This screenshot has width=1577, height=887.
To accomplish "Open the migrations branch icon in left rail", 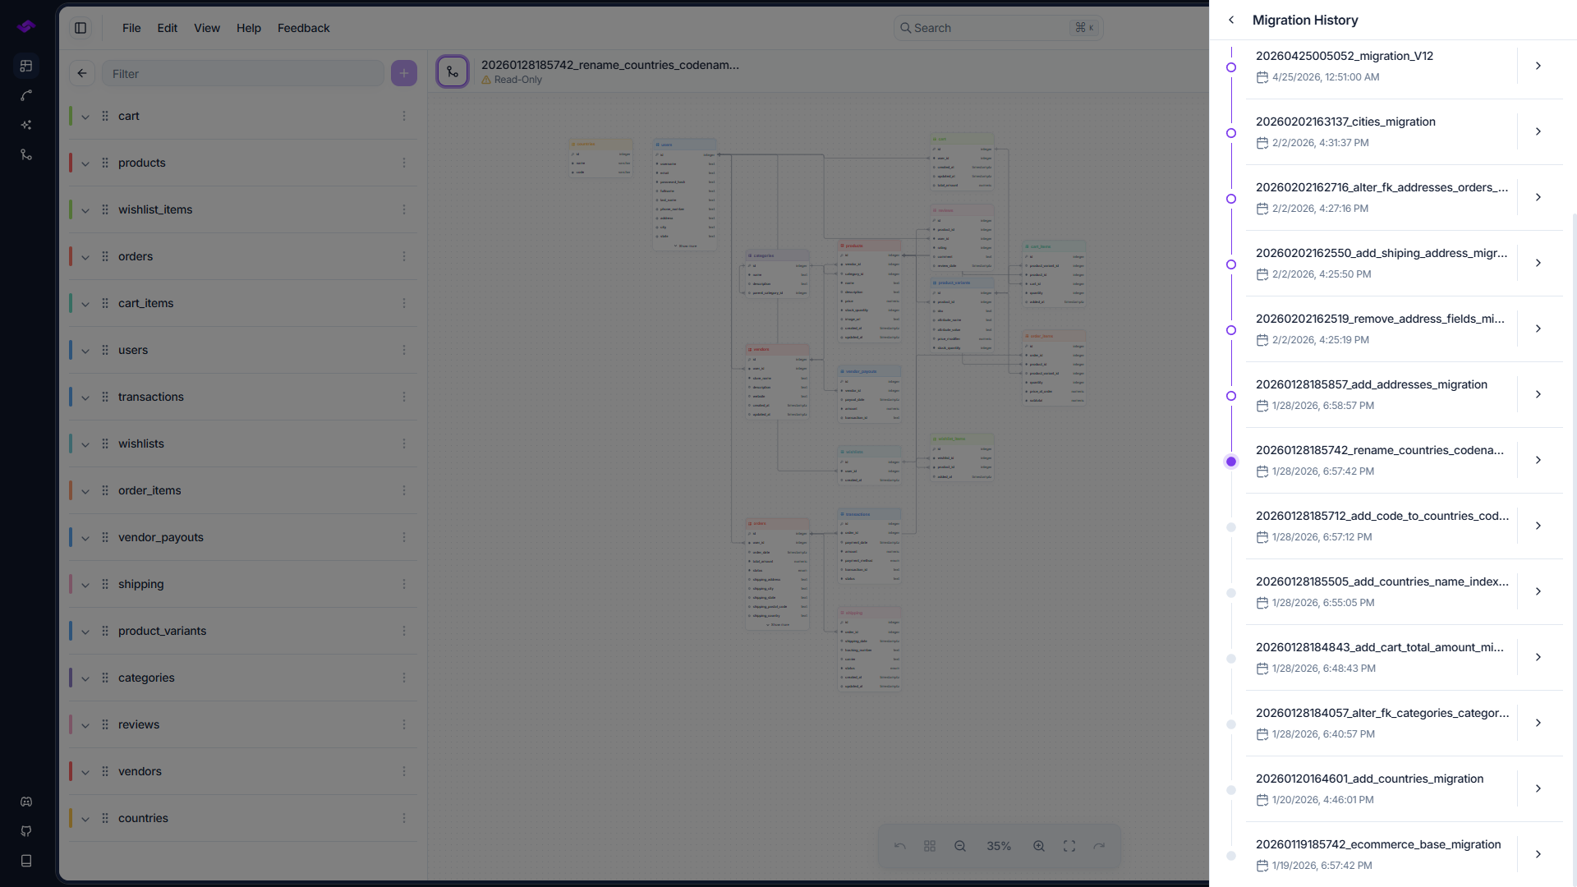I will coord(26,154).
